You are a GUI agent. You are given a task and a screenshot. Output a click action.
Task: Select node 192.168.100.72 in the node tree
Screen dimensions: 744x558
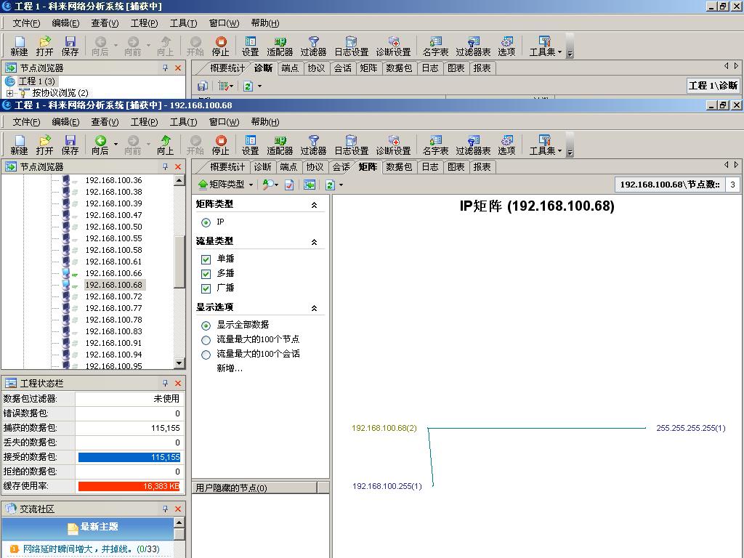[x=113, y=296]
